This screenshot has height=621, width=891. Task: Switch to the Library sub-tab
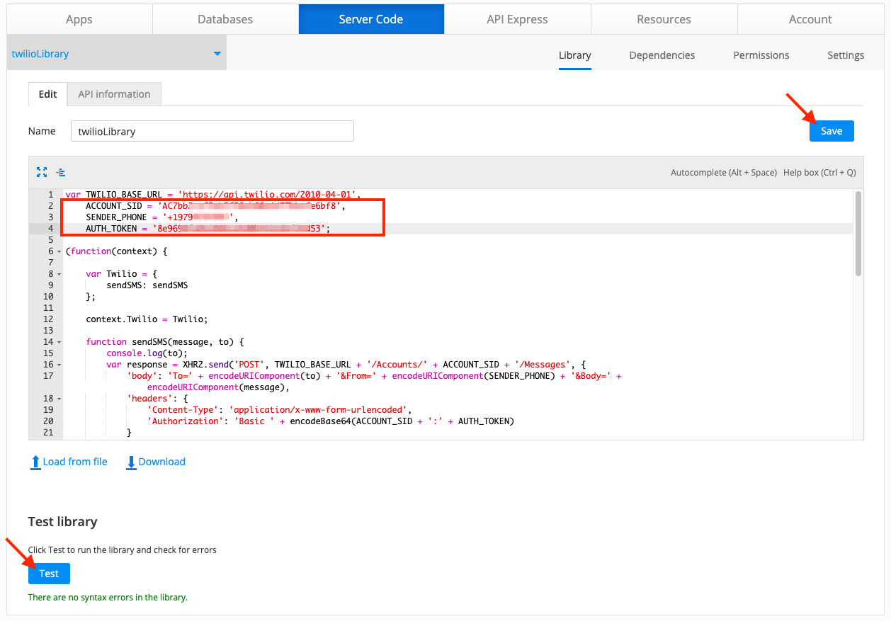tap(575, 55)
